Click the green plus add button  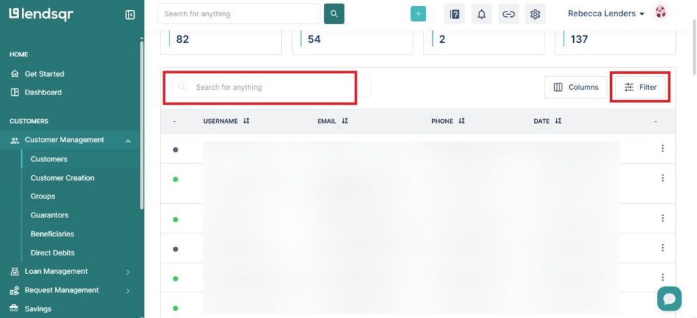coord(418,14)
